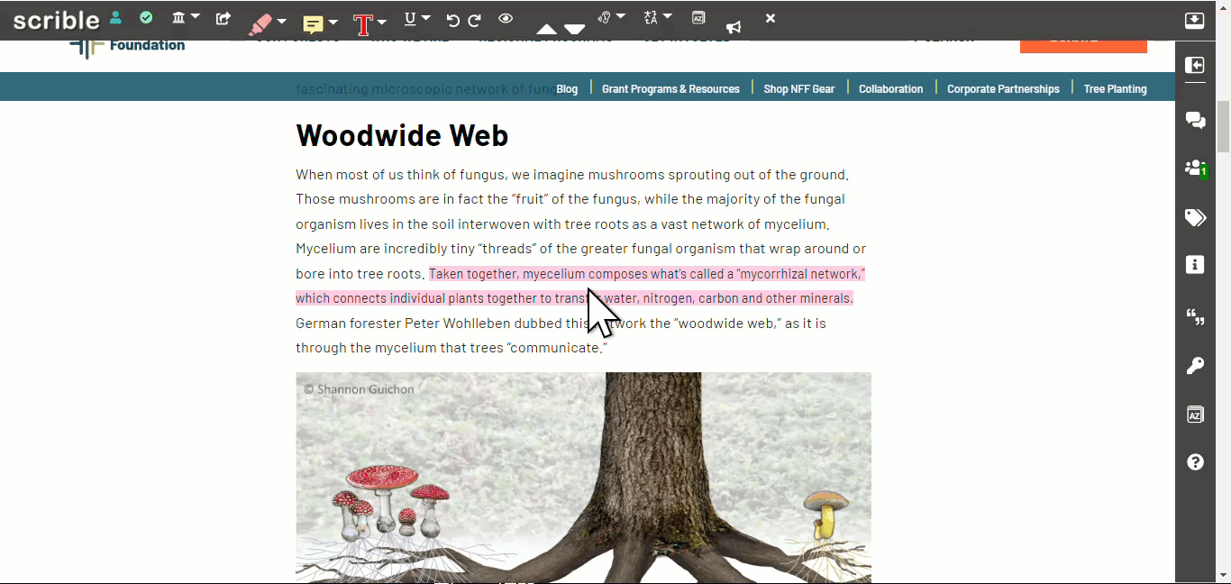The height and width of the screenshot is (584, 1231).
Task: Toggle annotation visibility with the eye icon
Action: [x=506, y=18]
